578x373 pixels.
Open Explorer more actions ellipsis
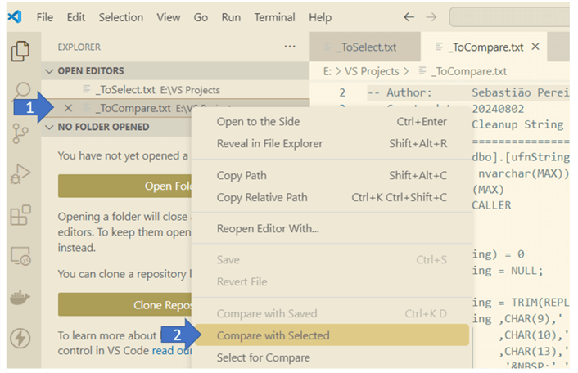pos(290,47)
